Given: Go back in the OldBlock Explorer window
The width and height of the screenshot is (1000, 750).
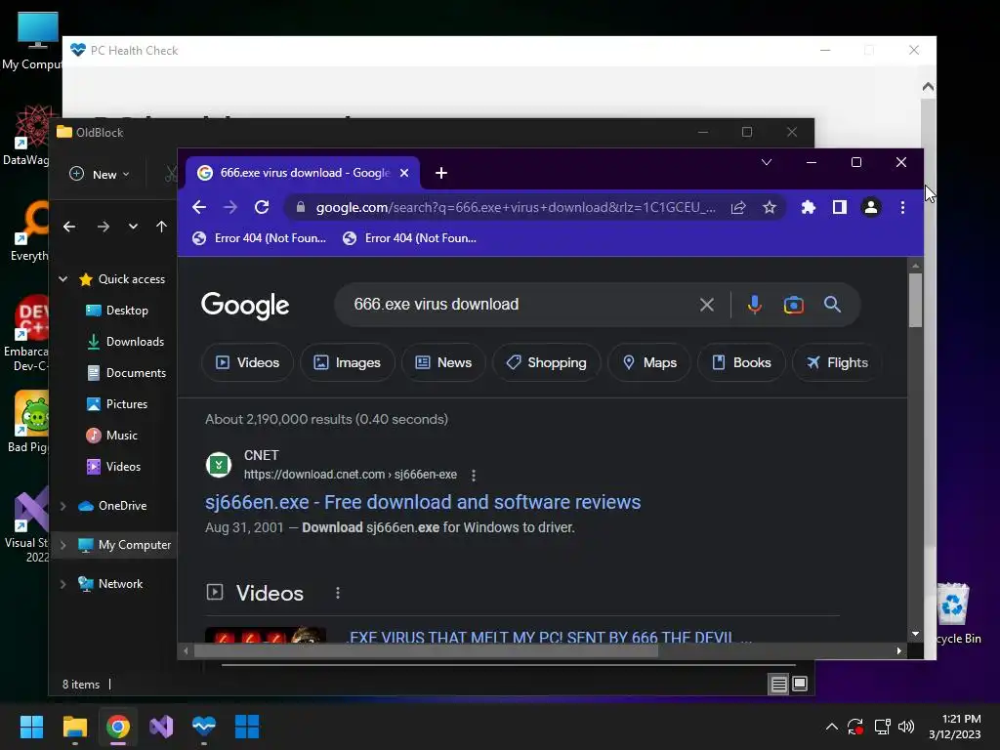Looking at the screenshot, I should click(69, 227).
